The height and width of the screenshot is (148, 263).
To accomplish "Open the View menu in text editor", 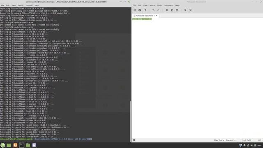I will 145,5.
